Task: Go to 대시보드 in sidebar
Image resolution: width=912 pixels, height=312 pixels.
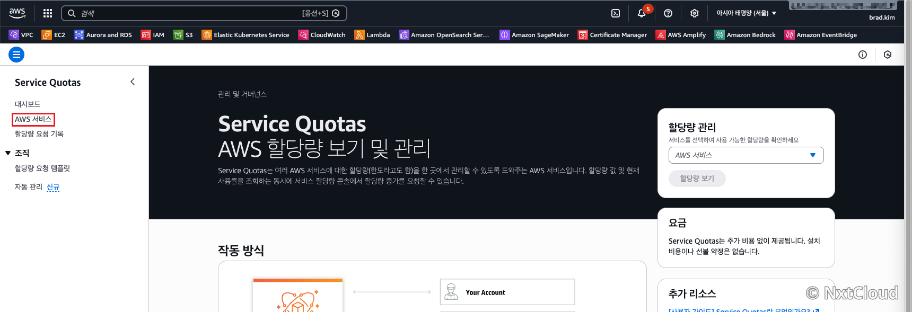Action: pos(28,104)
